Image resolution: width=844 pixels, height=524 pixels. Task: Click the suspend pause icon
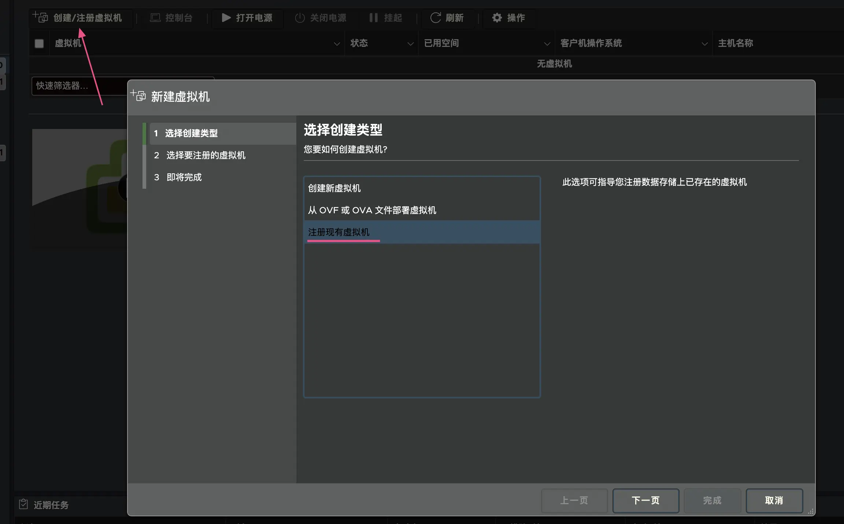click(x=373, y=18)
